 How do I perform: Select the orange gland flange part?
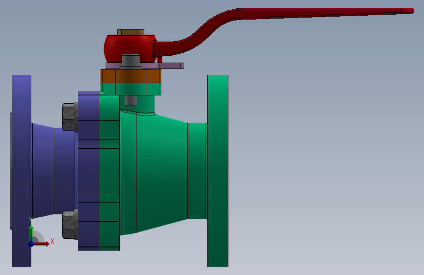click(131, 76)
